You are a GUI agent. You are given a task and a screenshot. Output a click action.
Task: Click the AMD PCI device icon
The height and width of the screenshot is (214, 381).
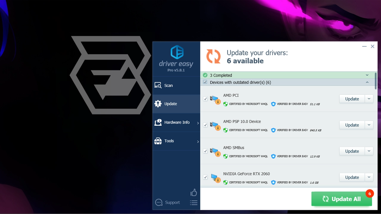coord(215,100)
